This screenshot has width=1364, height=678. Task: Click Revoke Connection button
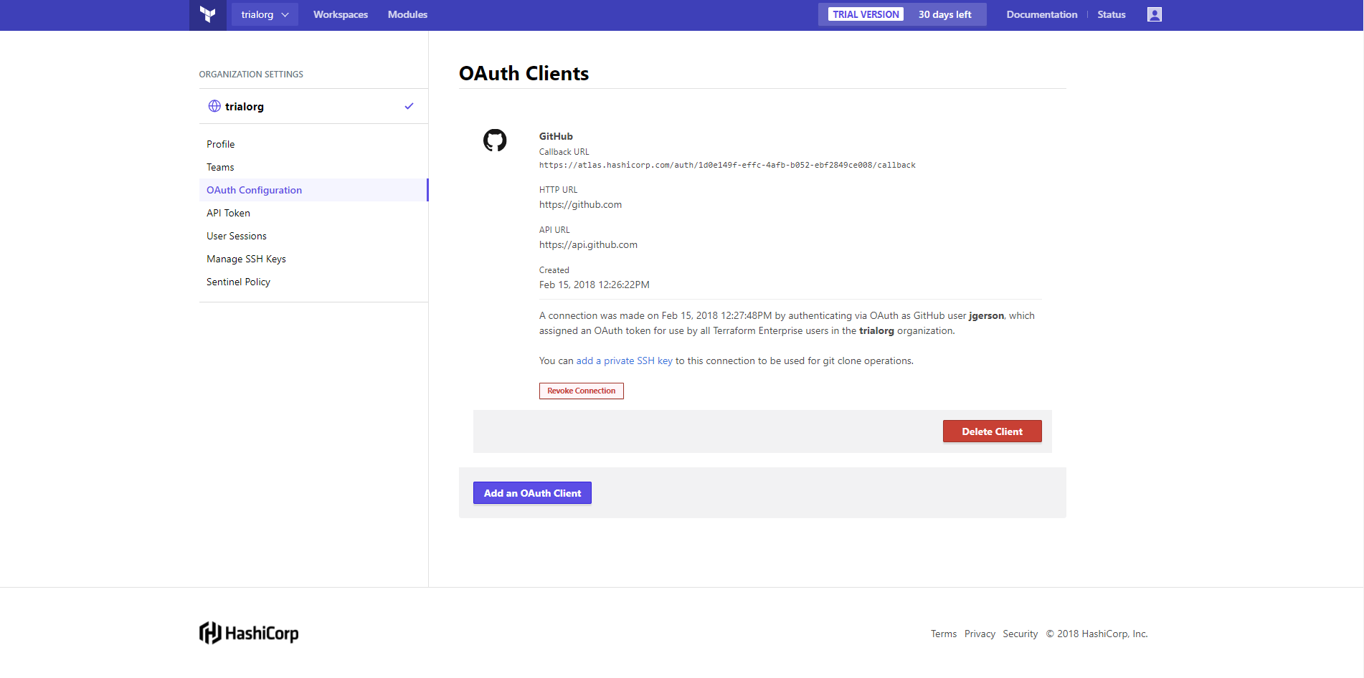[582, 391]
